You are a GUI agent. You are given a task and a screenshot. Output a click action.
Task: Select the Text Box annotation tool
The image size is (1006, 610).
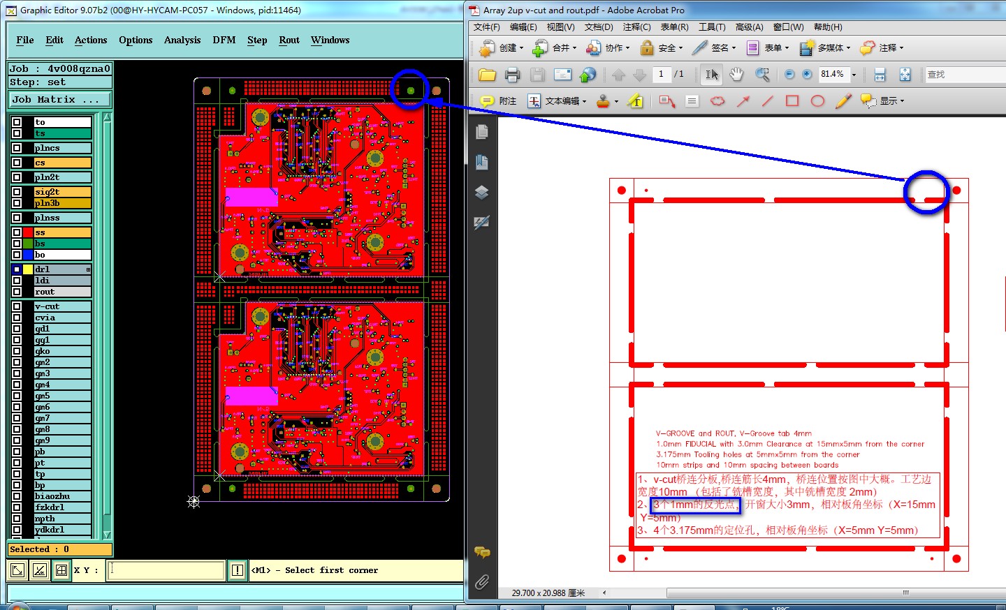pos(692,101)
